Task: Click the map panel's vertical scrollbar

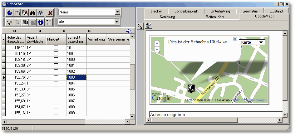Action: pos(285,68)
